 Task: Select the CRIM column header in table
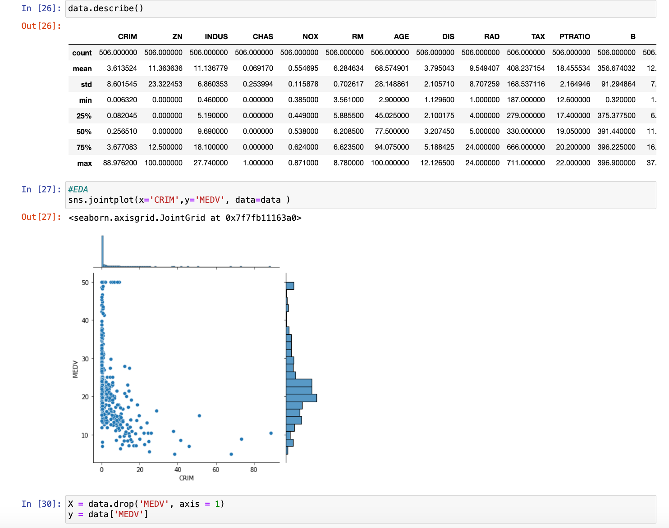pyautogui.click(x=127, y=36)
